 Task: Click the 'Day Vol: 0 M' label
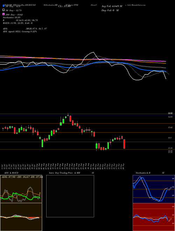point(110,10)
